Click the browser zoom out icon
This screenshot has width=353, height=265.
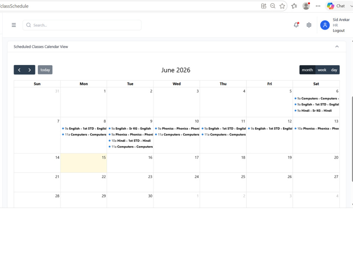(273, 6)
